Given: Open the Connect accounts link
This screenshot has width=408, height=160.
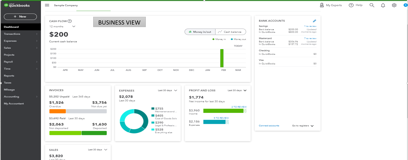Looking at the screenshot, I should (x=269, y=126).
